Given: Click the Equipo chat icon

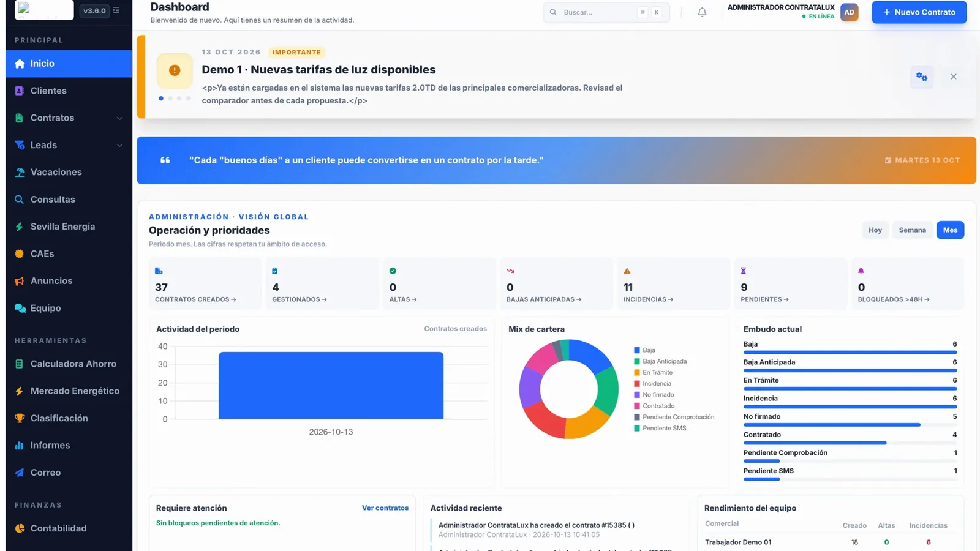Looking at the screenshot, I should [20, 308].
